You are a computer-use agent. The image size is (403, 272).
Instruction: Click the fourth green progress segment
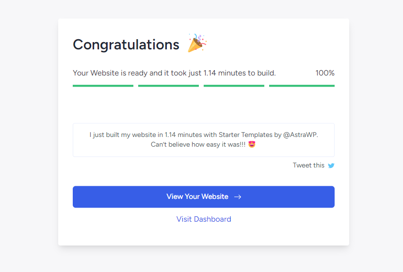click(302, 86)
